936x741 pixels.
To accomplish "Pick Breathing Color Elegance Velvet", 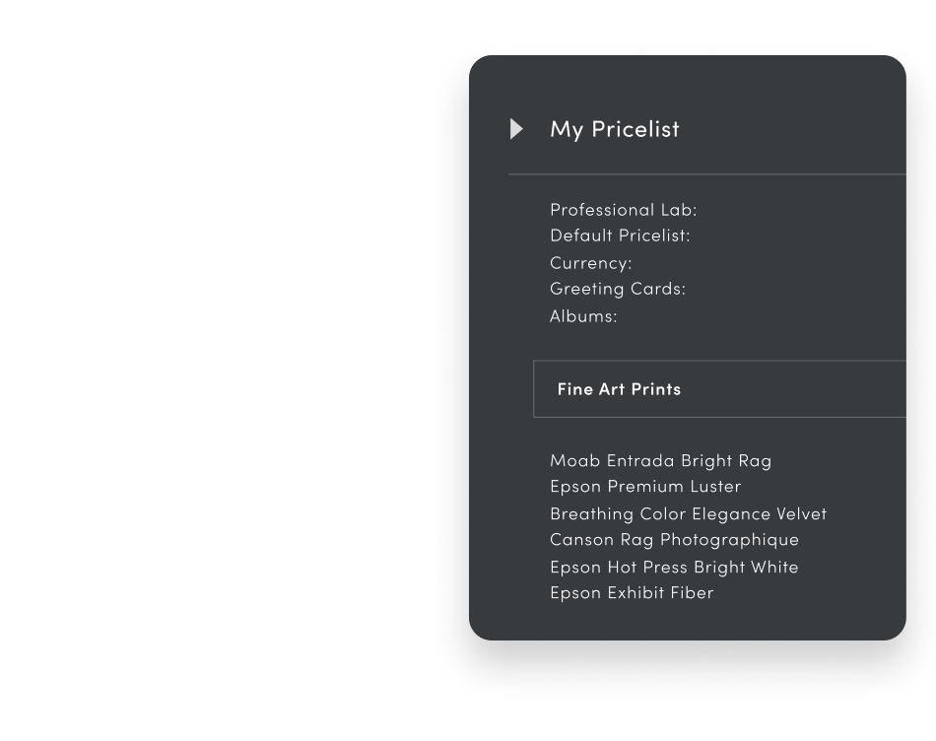I will click(x=688, y=513).
